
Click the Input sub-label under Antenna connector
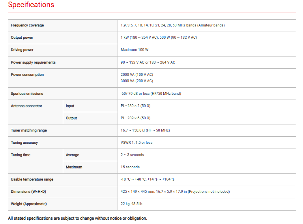pyautogui.click(x=70, y=106)
